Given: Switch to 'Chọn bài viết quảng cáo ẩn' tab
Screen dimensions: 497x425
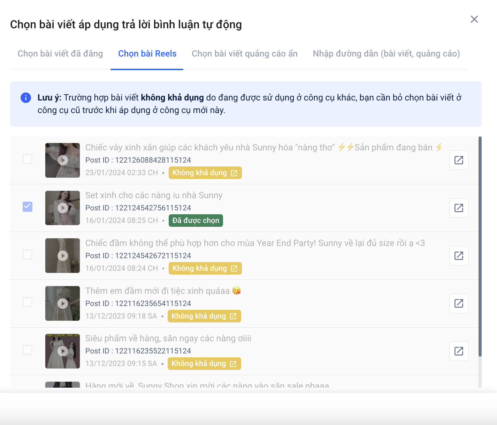Looking at the screenshot, I should pyautogui.click(x=245, y=53).
